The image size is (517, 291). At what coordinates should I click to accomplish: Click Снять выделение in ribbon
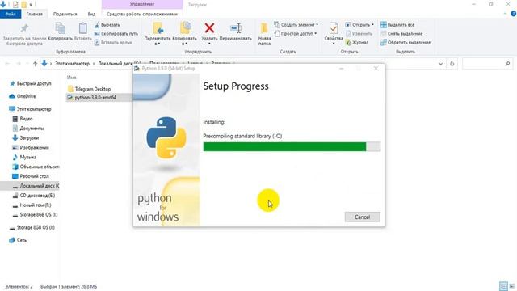[401, 34]
